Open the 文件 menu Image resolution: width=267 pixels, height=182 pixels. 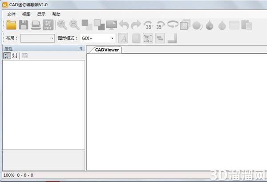(x=12, y=14)
